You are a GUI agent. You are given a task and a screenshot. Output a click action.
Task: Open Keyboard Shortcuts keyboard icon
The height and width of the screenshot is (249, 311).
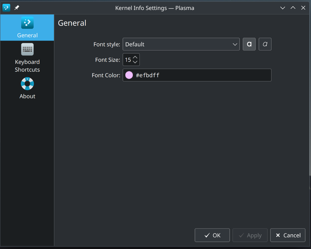click(x=27, y=49)
